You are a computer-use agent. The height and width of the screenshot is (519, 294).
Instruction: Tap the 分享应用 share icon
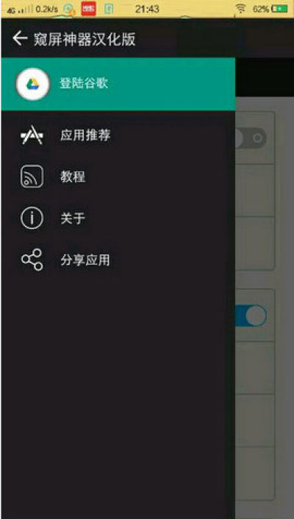[32, 260]
